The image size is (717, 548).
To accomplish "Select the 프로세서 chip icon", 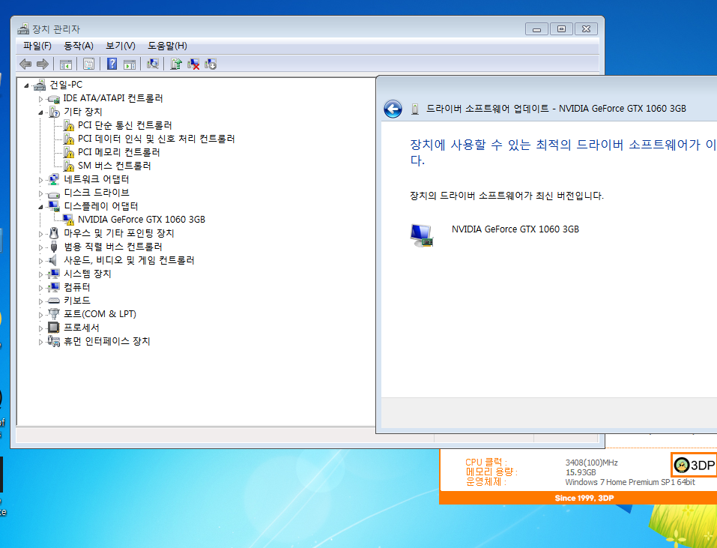I will tap(54, 328).
